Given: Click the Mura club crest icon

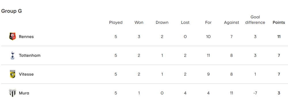Looking at the screenshot, I should 12,93.
